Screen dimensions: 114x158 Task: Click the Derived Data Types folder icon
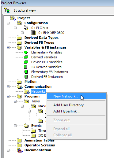[x=19, y=38]
